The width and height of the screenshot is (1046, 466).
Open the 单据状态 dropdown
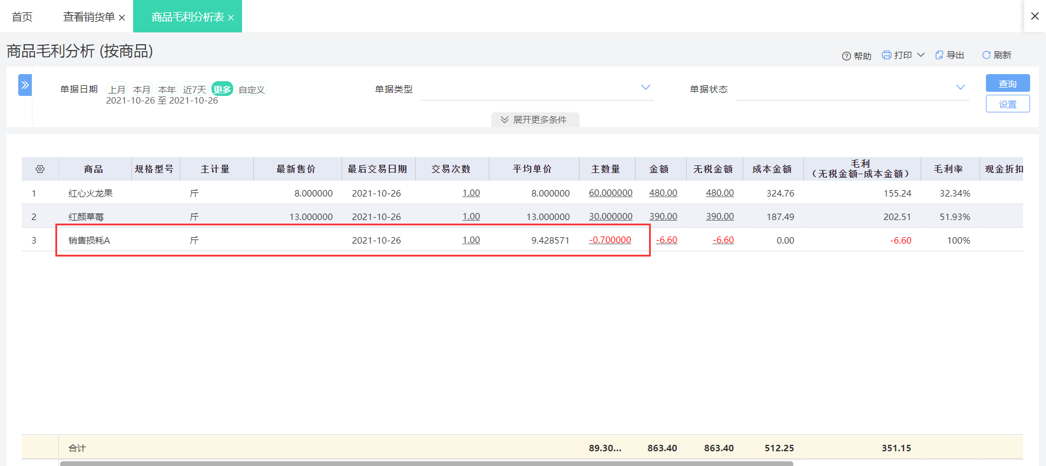[852, 89]
